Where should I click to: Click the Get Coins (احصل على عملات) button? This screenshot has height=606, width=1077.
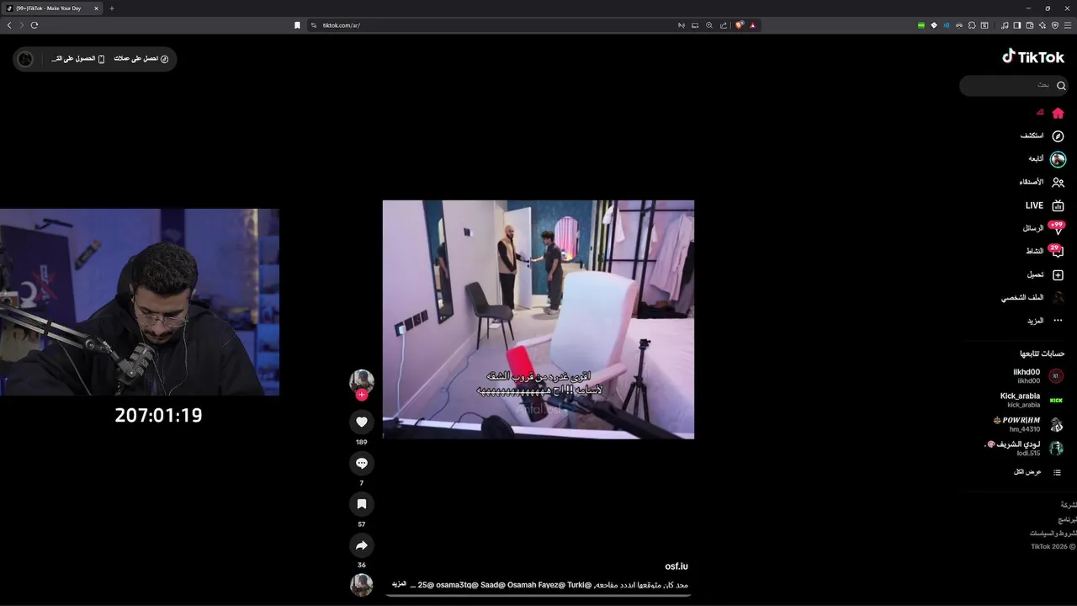(141, 59)
